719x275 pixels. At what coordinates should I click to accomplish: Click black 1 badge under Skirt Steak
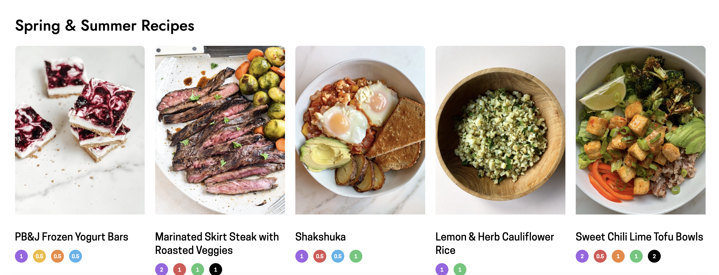click(215, 269)
